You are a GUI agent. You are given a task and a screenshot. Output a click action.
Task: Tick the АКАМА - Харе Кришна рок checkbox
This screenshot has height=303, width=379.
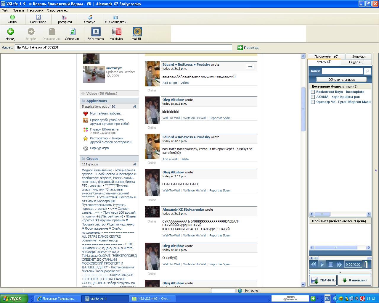pos(313,97)
